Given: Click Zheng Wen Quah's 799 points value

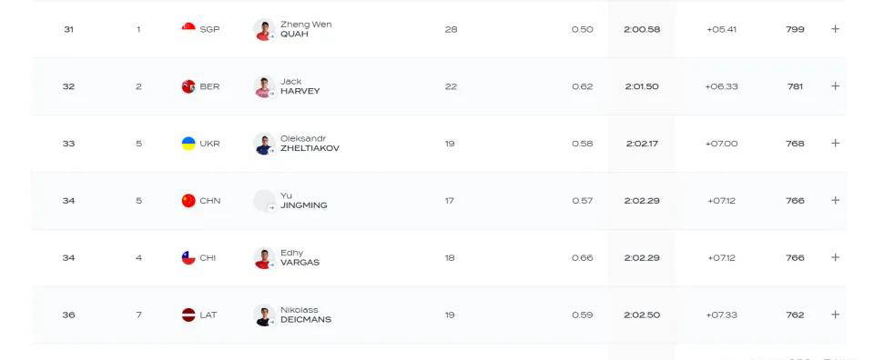Looking at the screenshot, I should pos(795,29).
